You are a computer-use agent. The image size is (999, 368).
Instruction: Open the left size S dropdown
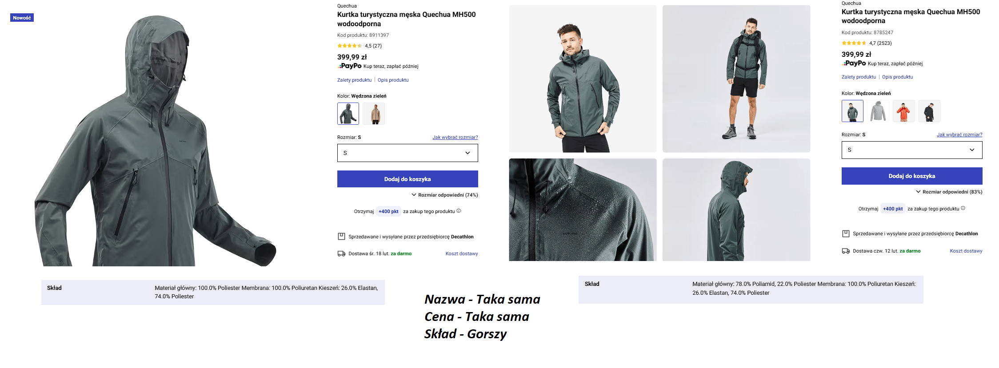pyautogui.click(x=408, y=153)
